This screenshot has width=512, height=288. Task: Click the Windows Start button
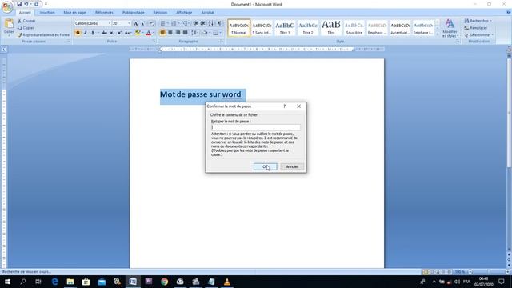point(7,282)
